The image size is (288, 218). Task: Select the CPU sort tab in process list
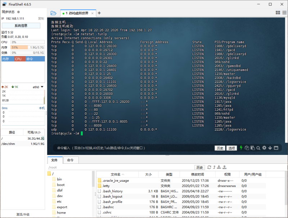[20, 59]
